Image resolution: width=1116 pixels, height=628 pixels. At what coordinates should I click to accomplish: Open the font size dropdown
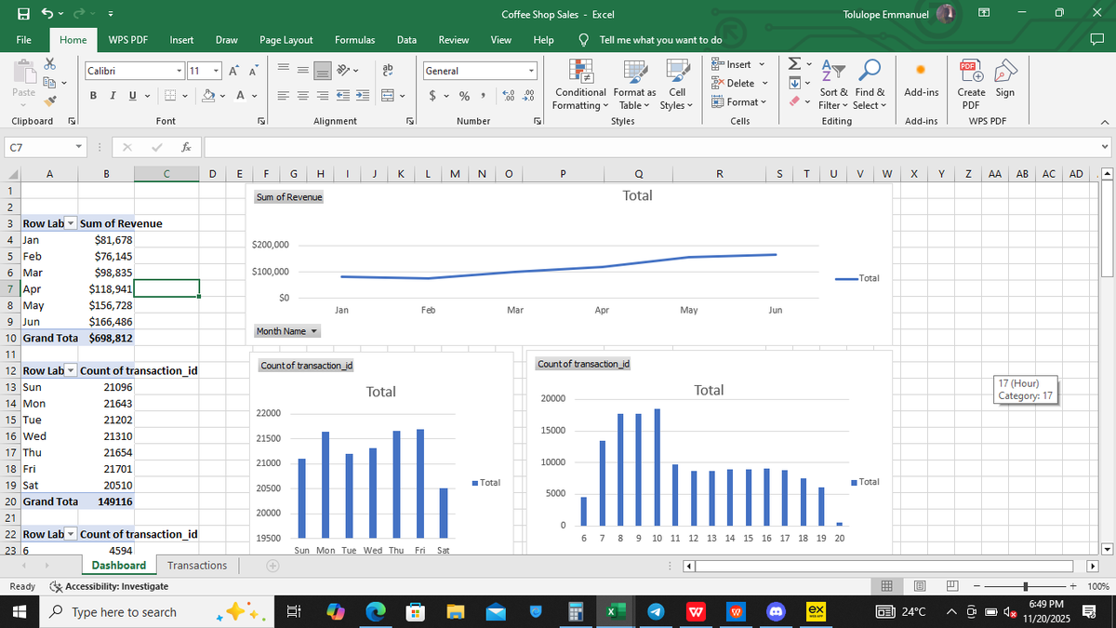[x=217, y=72]
